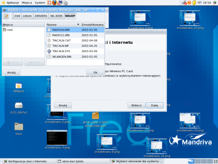
Task: Go to mnt path segment
Action: point(17,16)
